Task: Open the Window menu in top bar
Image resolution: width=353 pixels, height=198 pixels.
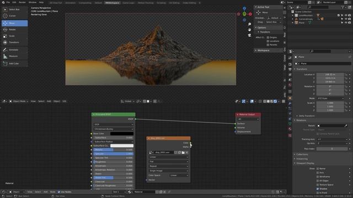Action: click(33, 2)
